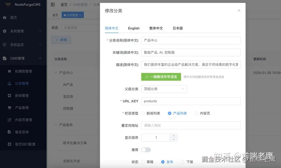This screenshot has height=168, width=281.
Task: Click the URL_KEY input field
Action: (191, 101)
